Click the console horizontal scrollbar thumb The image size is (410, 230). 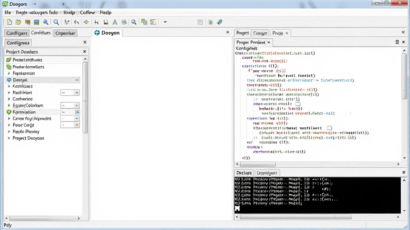click(x=296, y=217)
